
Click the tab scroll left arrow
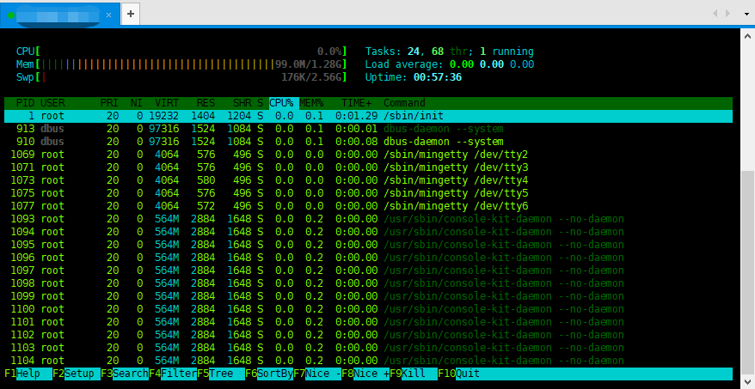tap(715, 14)
